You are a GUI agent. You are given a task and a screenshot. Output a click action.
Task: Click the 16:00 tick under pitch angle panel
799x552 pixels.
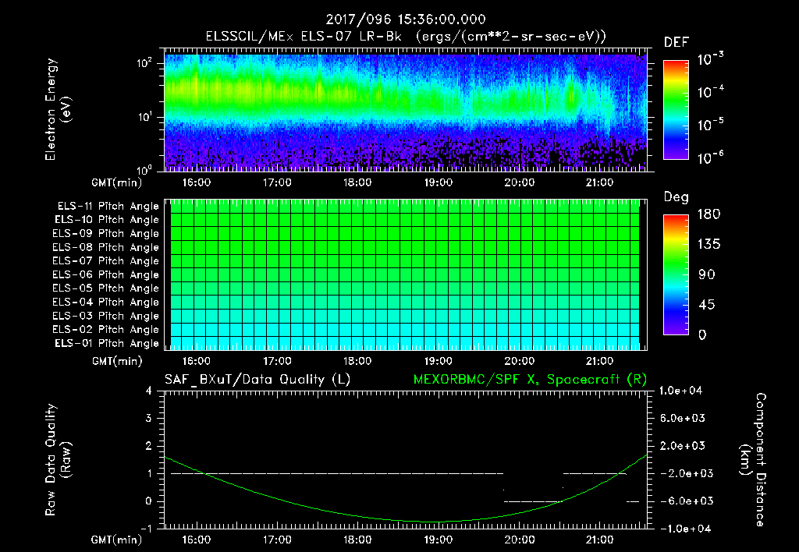tap(196, 361)
